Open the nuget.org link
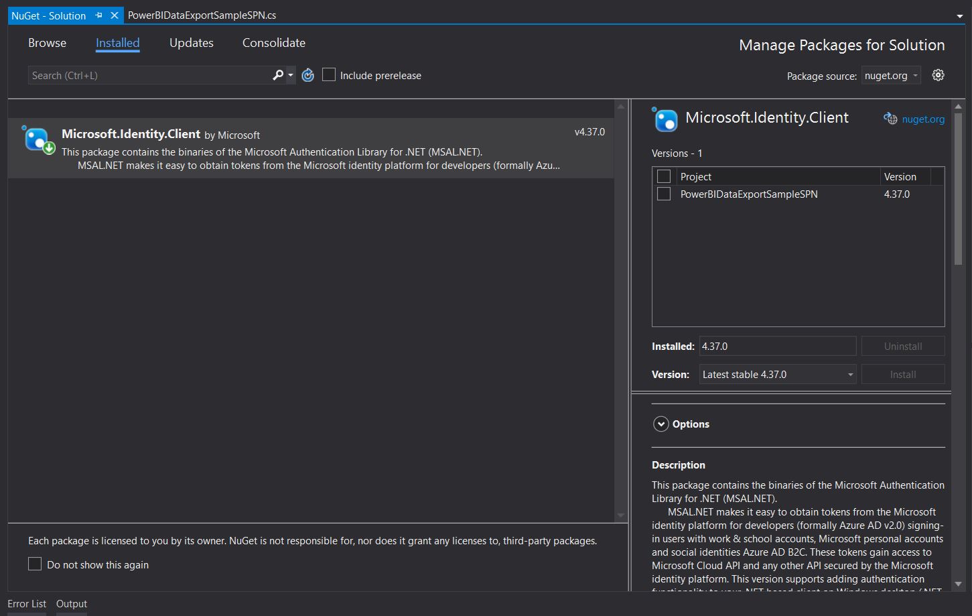This screenshot has height=616, width=972. pyautogui.click(x=923, y=119)
